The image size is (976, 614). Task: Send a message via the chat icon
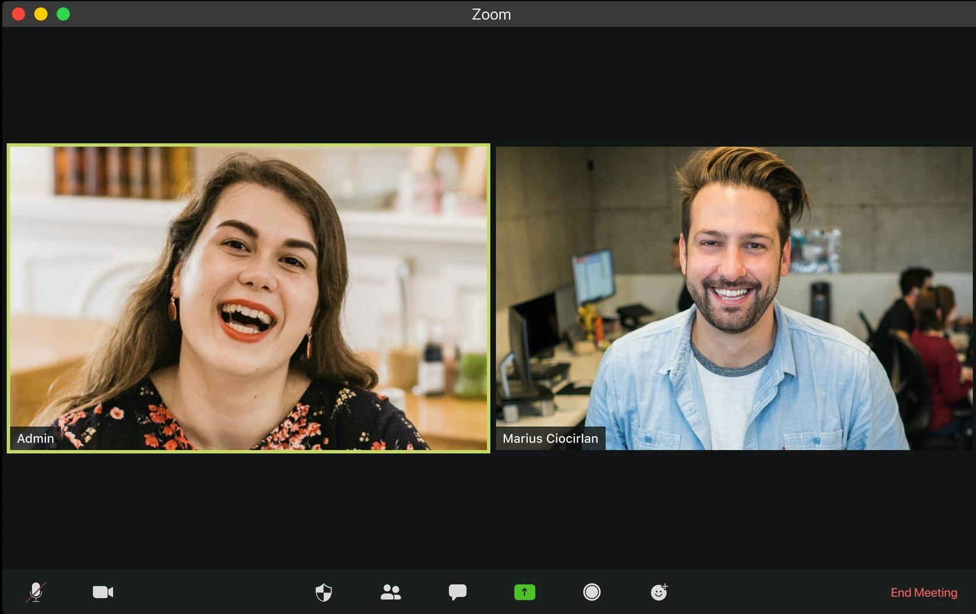(458, 592)
